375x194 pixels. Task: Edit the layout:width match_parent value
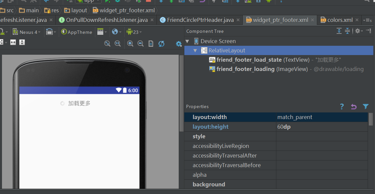(322, 117)
